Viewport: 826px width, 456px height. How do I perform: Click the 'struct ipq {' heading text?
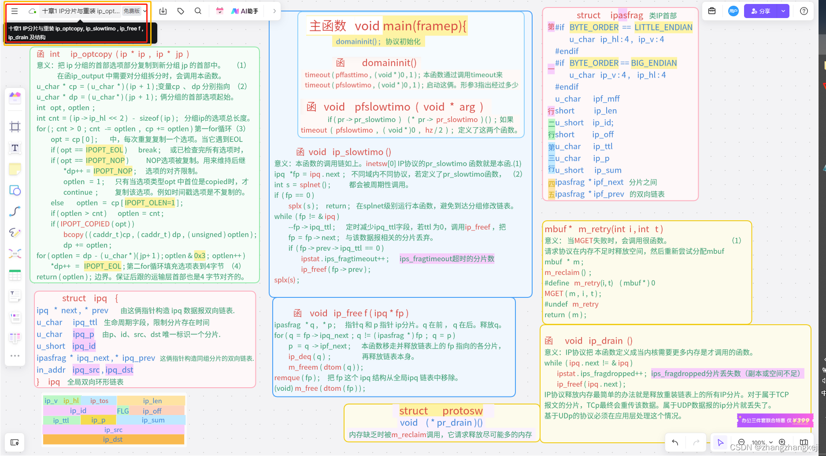(x=90, y=298)
